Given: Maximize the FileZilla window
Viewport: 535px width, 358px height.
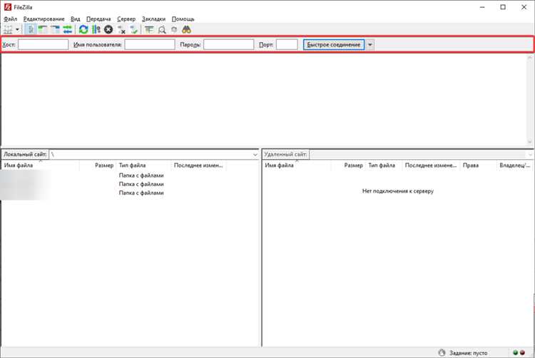Looking at the screenshot, I should coord(503,7).
